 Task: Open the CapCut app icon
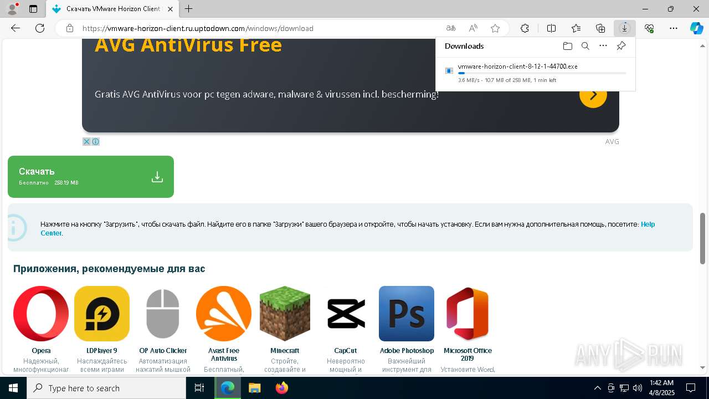(x=346, y=314)
